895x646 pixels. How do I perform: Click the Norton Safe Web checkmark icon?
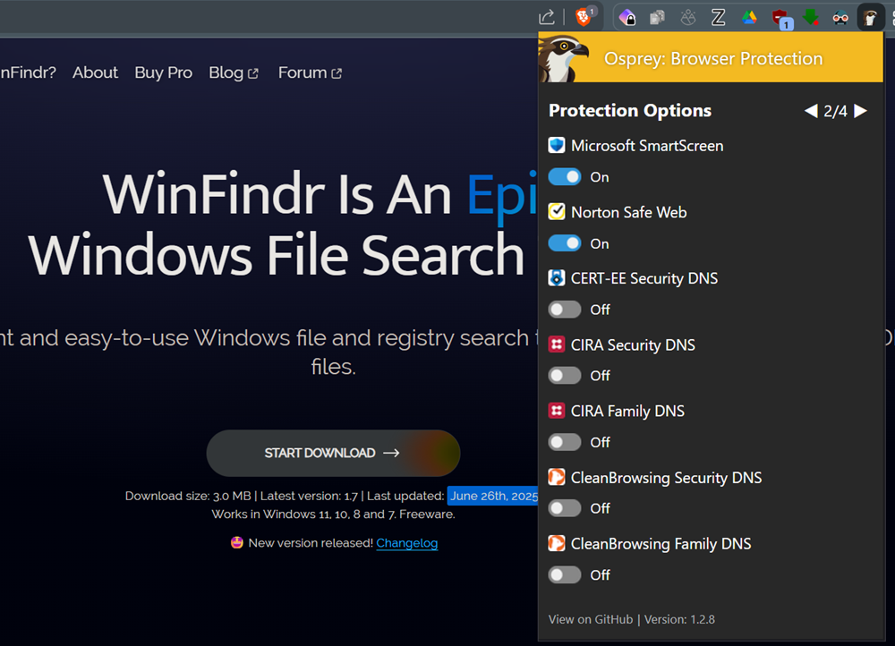click(557, 212)
